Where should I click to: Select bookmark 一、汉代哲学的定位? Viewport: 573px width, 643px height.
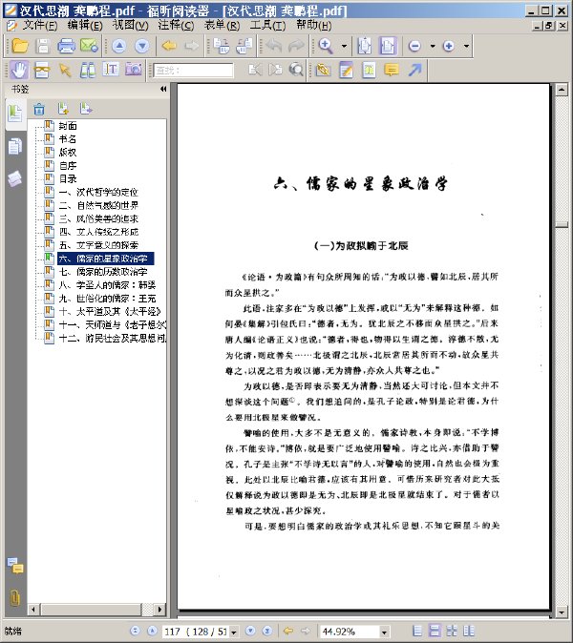pos(98,192)
